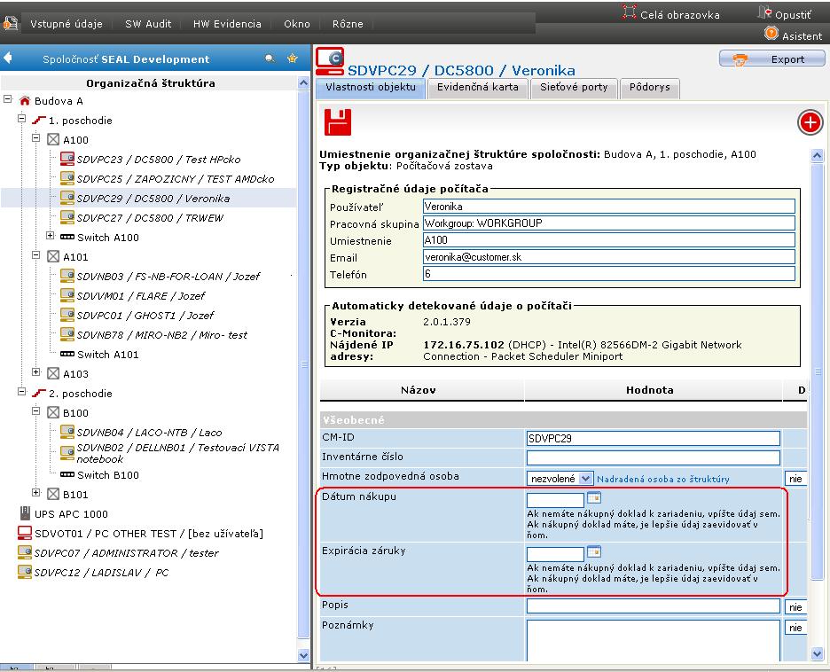
Task: Switch to the Evidenčná karta tab
Action: pyautogui.click(x=477, y=88)
